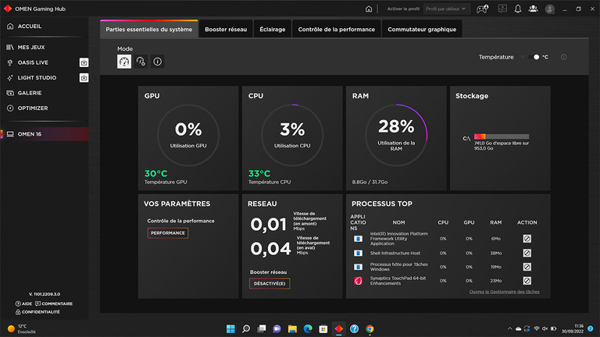Click the 30°C GPU temperature value

point(155,173)
